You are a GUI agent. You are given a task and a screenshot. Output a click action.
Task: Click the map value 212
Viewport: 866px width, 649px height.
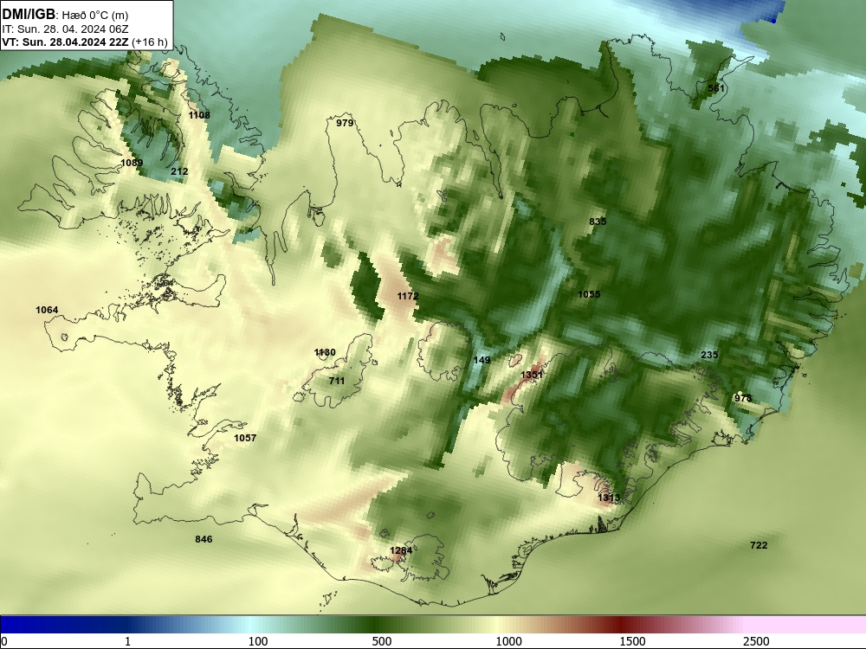[x=179, y=171]
